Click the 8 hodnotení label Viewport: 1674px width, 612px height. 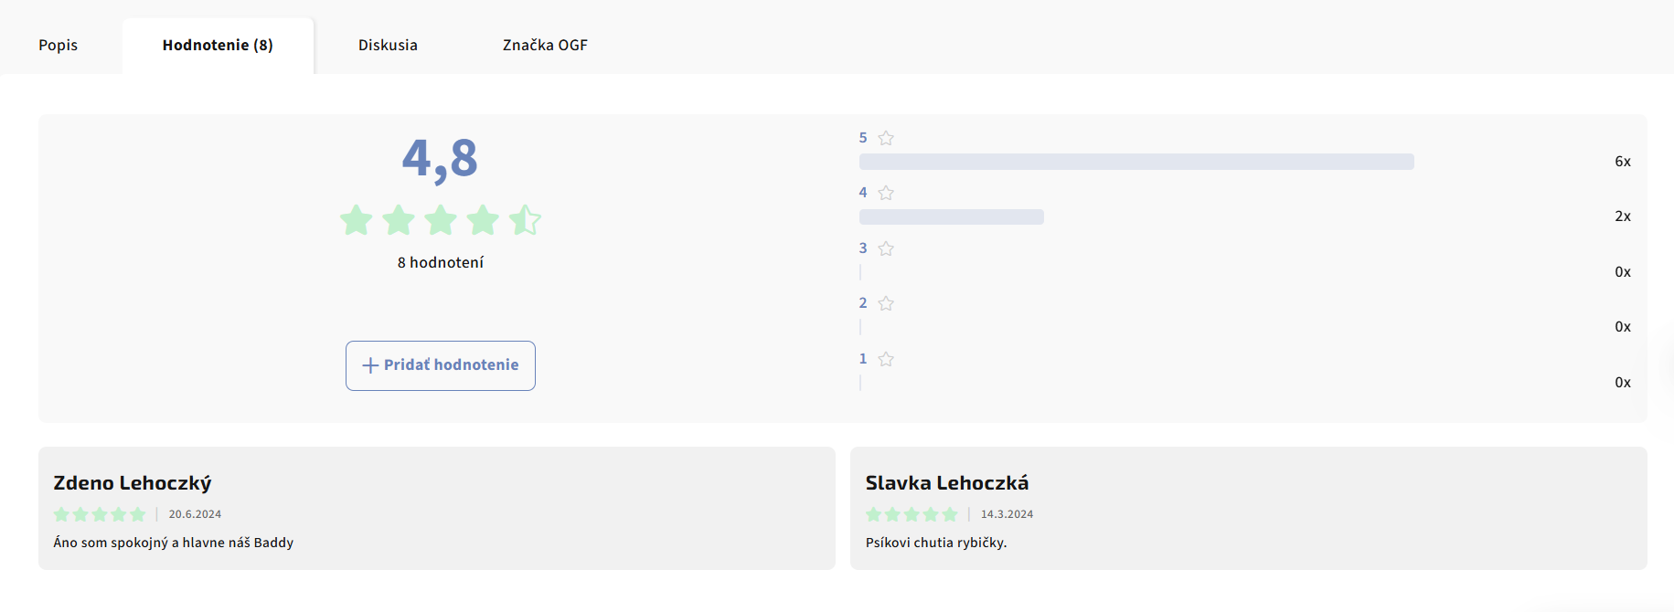(441, 263)
